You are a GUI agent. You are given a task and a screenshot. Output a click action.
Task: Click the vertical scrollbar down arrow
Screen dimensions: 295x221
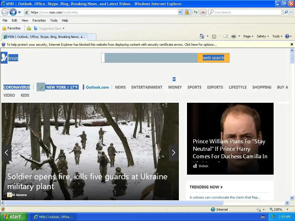[292, 198]
